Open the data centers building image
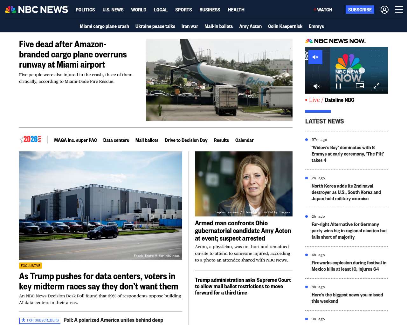 (x=100, y=206)
